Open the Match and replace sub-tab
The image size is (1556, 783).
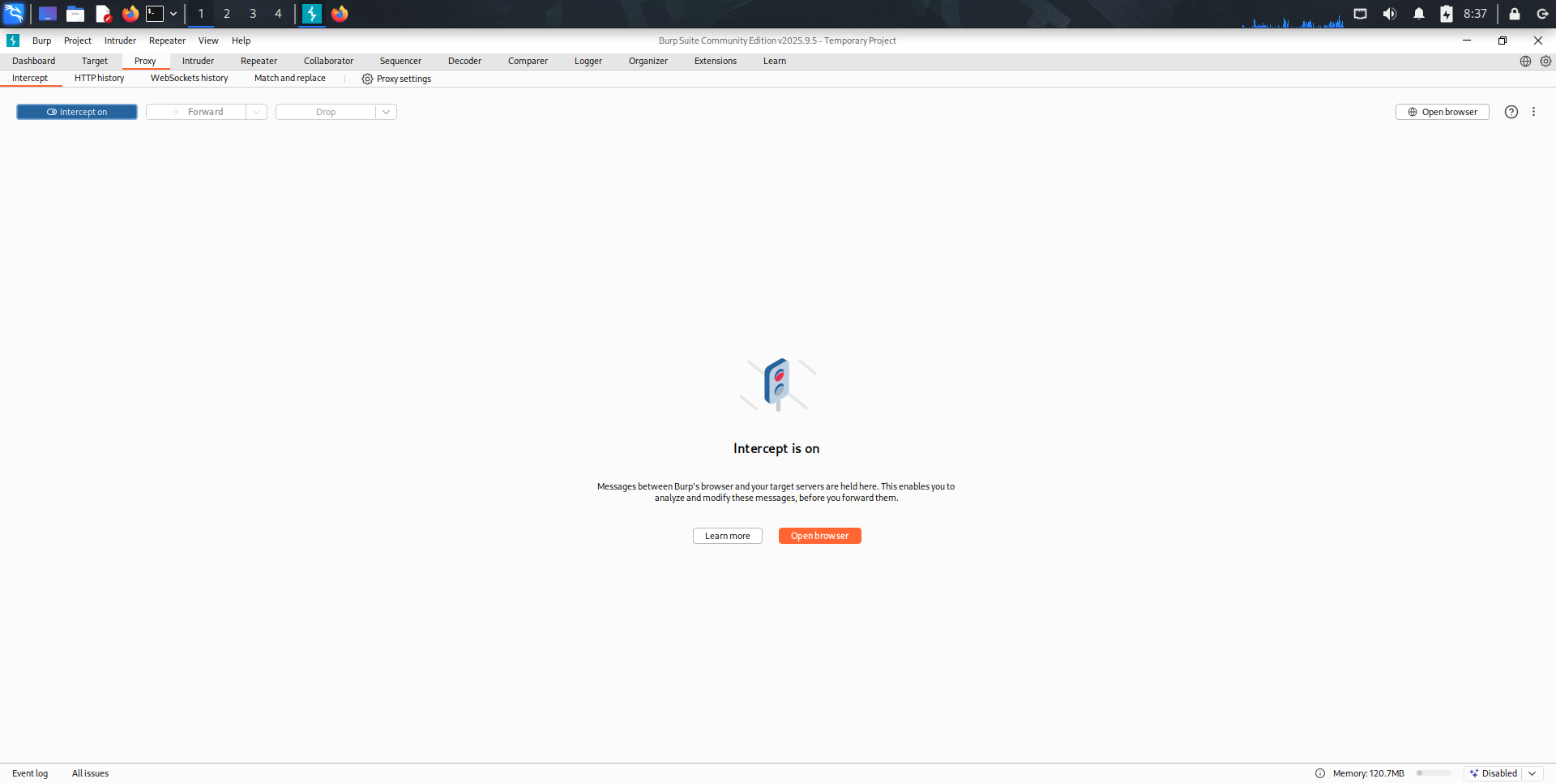(289, 79)
